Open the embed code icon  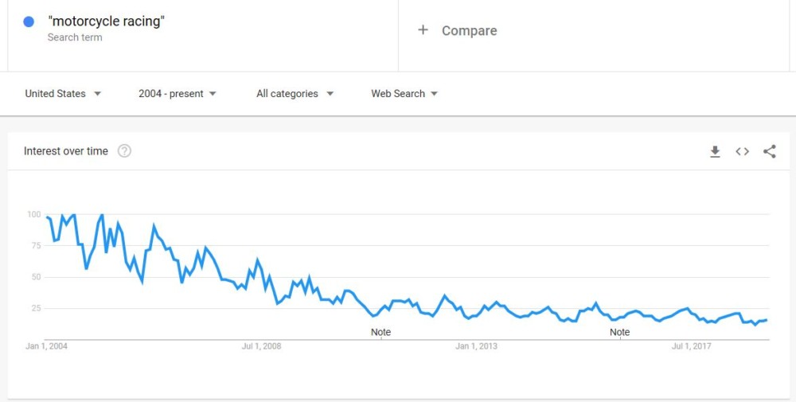pyautogui.click(x=742, y=151)
